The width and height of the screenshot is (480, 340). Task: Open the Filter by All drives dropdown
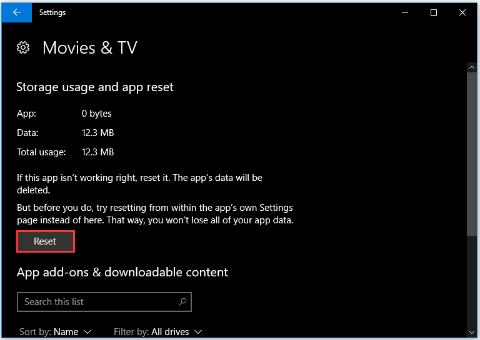[x=158, y=332]
